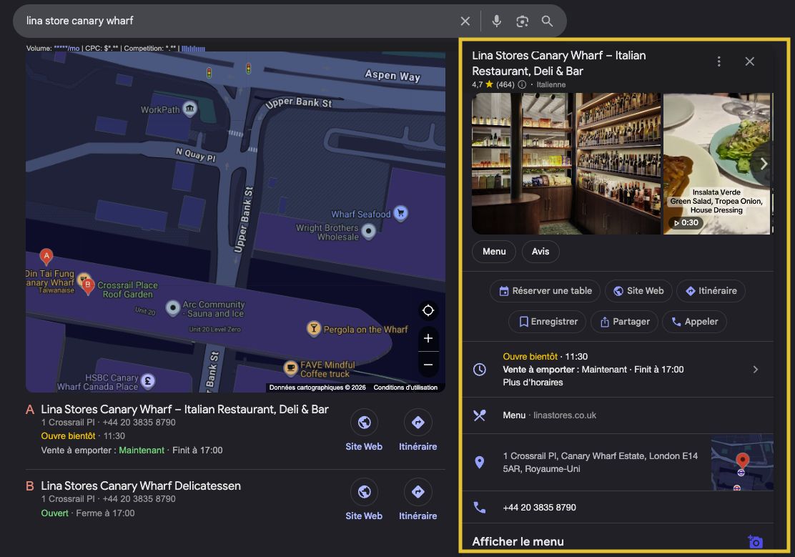
Task: Click Pergola on the Wharf bar marker
Action: pyautogui.click(x=314, y=329)
